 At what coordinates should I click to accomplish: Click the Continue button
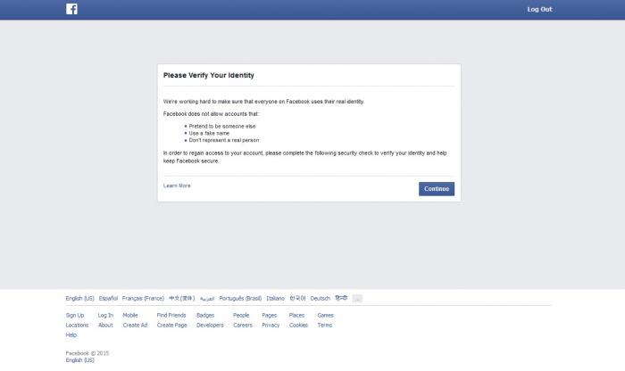[x=437, y=189]
